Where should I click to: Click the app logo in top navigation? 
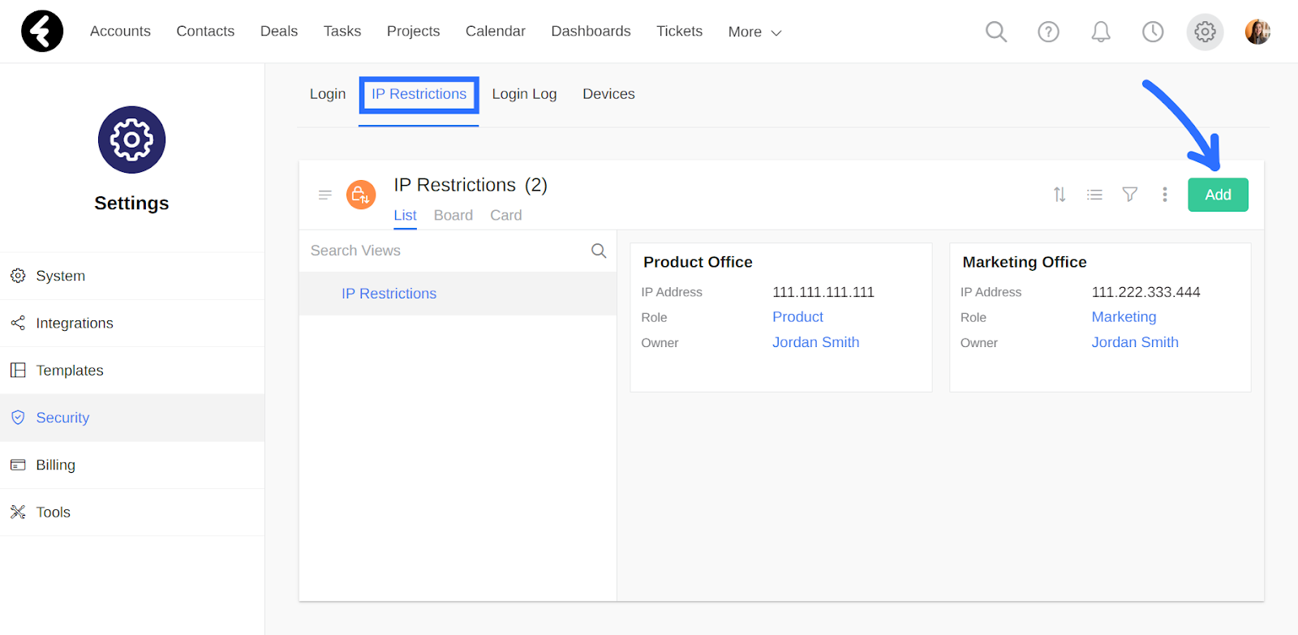[42, 31]
